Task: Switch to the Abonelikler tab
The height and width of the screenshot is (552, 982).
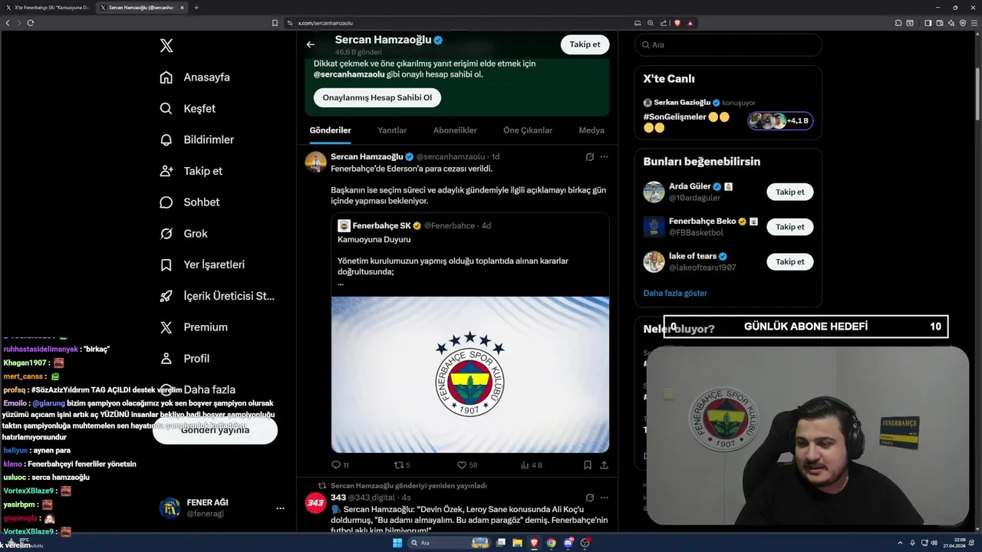Action: (455, 130)
